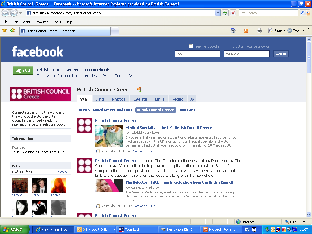Tick the Keep me logged in checkbox
Viewport: 312px width, 234px height.
(x=190, y=46)
